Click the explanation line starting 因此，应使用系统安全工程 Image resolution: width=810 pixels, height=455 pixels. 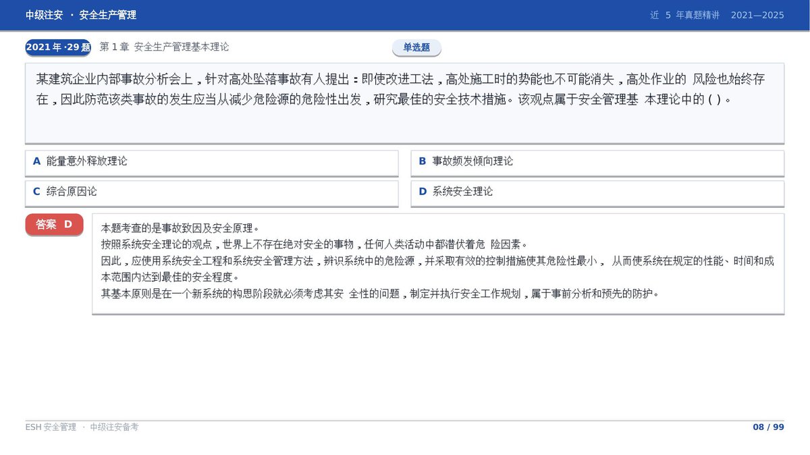(x=437, y=269)
